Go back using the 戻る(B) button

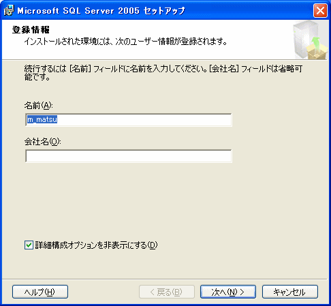click(167, 292)
